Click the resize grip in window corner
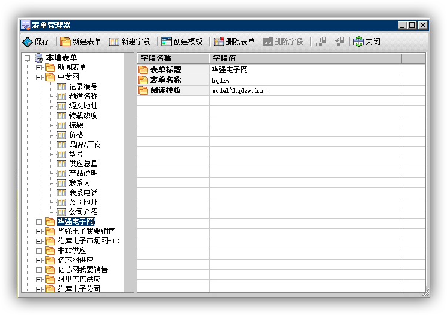Screen dimensions: 447x315 pyautogui.click(x=425, y=292)
